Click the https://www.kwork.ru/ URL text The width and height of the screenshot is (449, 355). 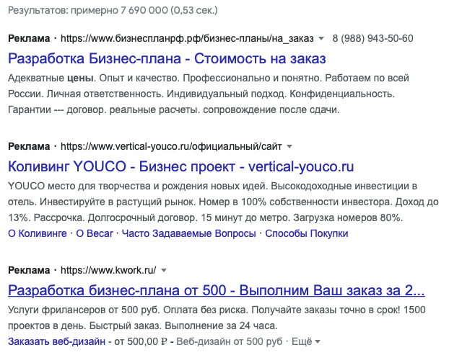[x=108, y=270]
